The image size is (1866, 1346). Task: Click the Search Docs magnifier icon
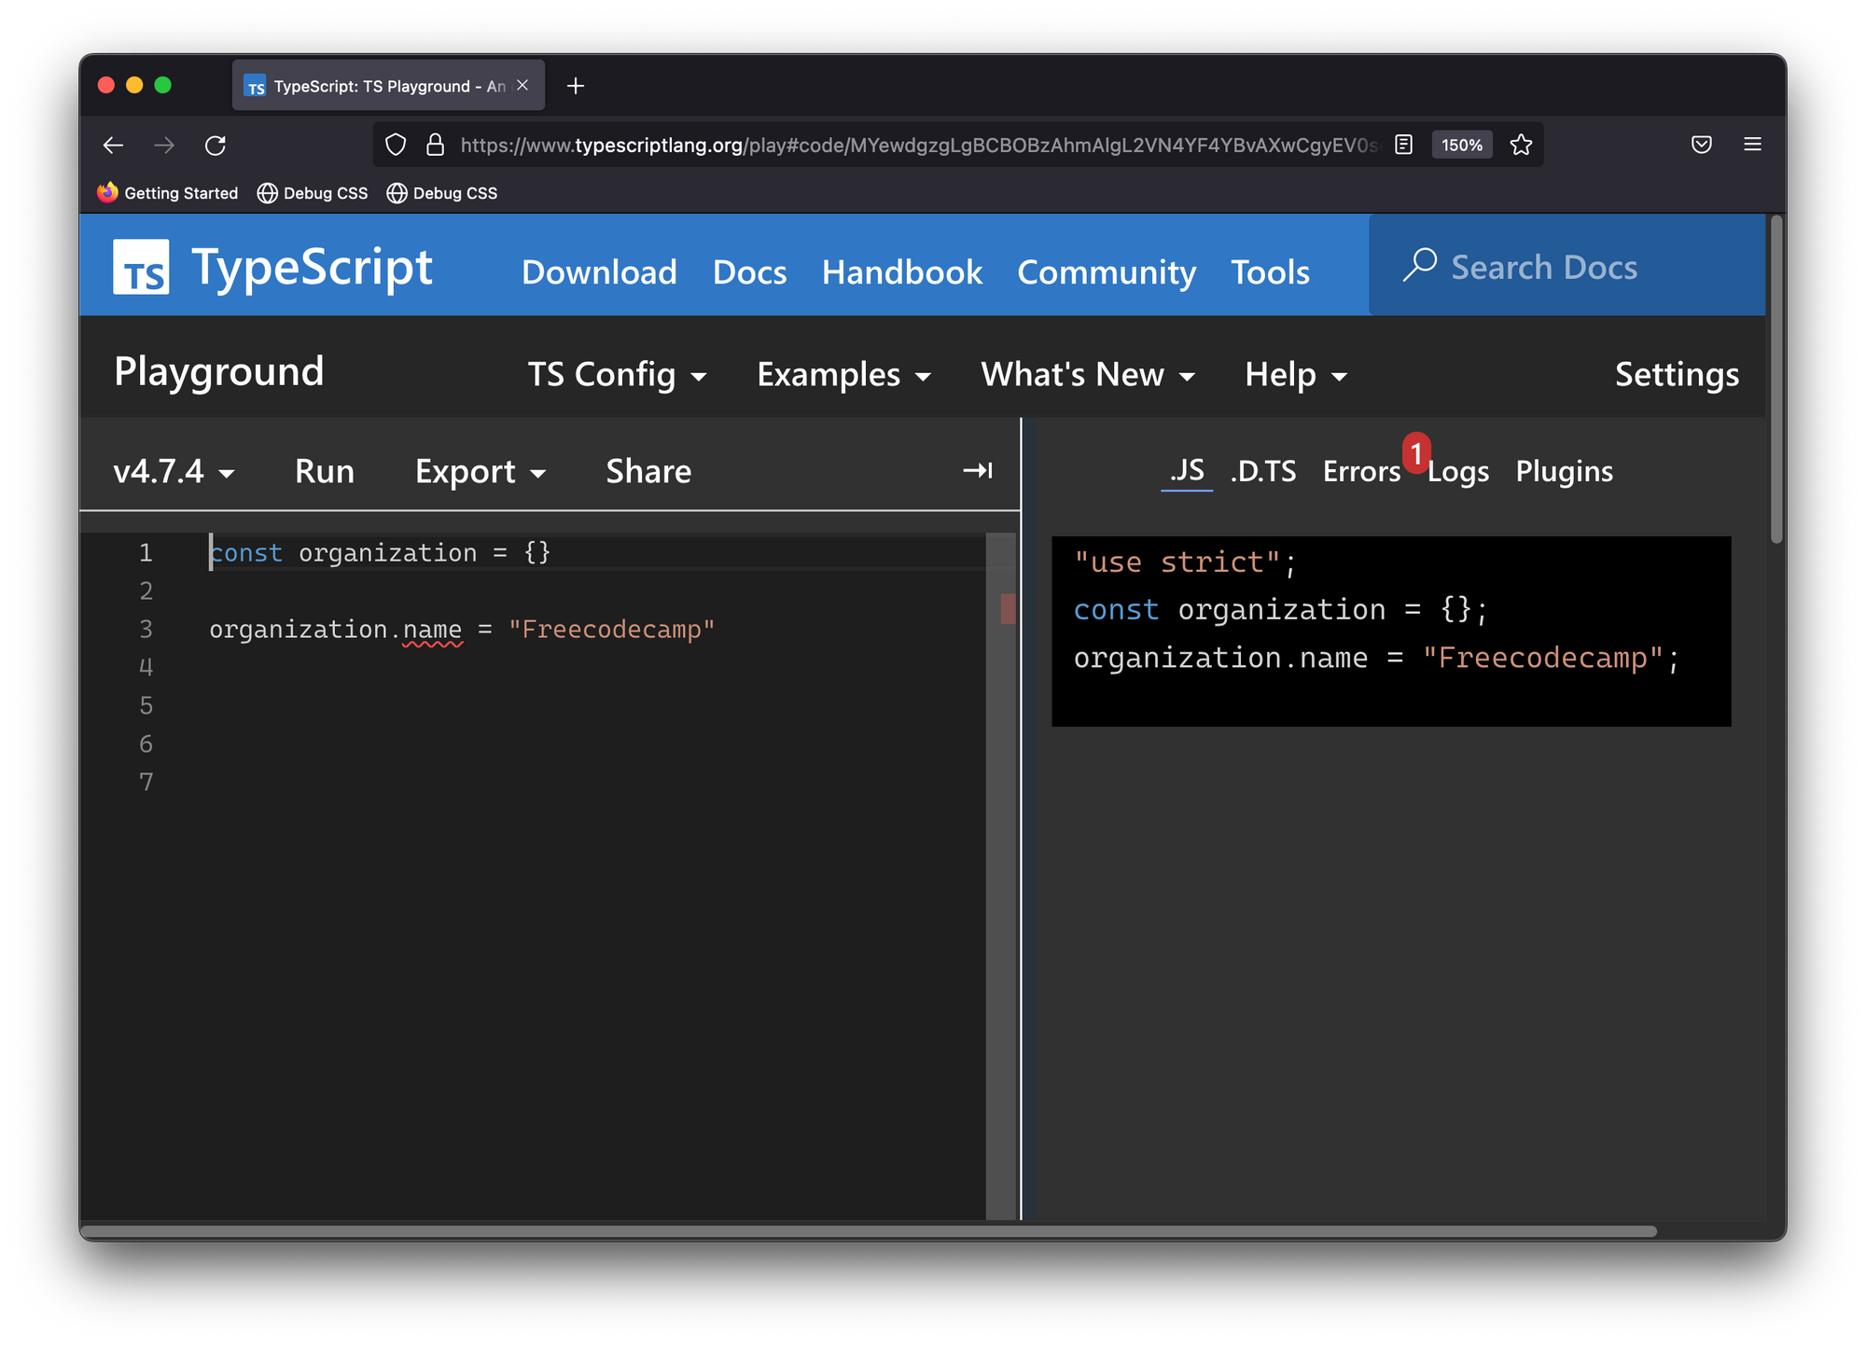(1419, 266)
